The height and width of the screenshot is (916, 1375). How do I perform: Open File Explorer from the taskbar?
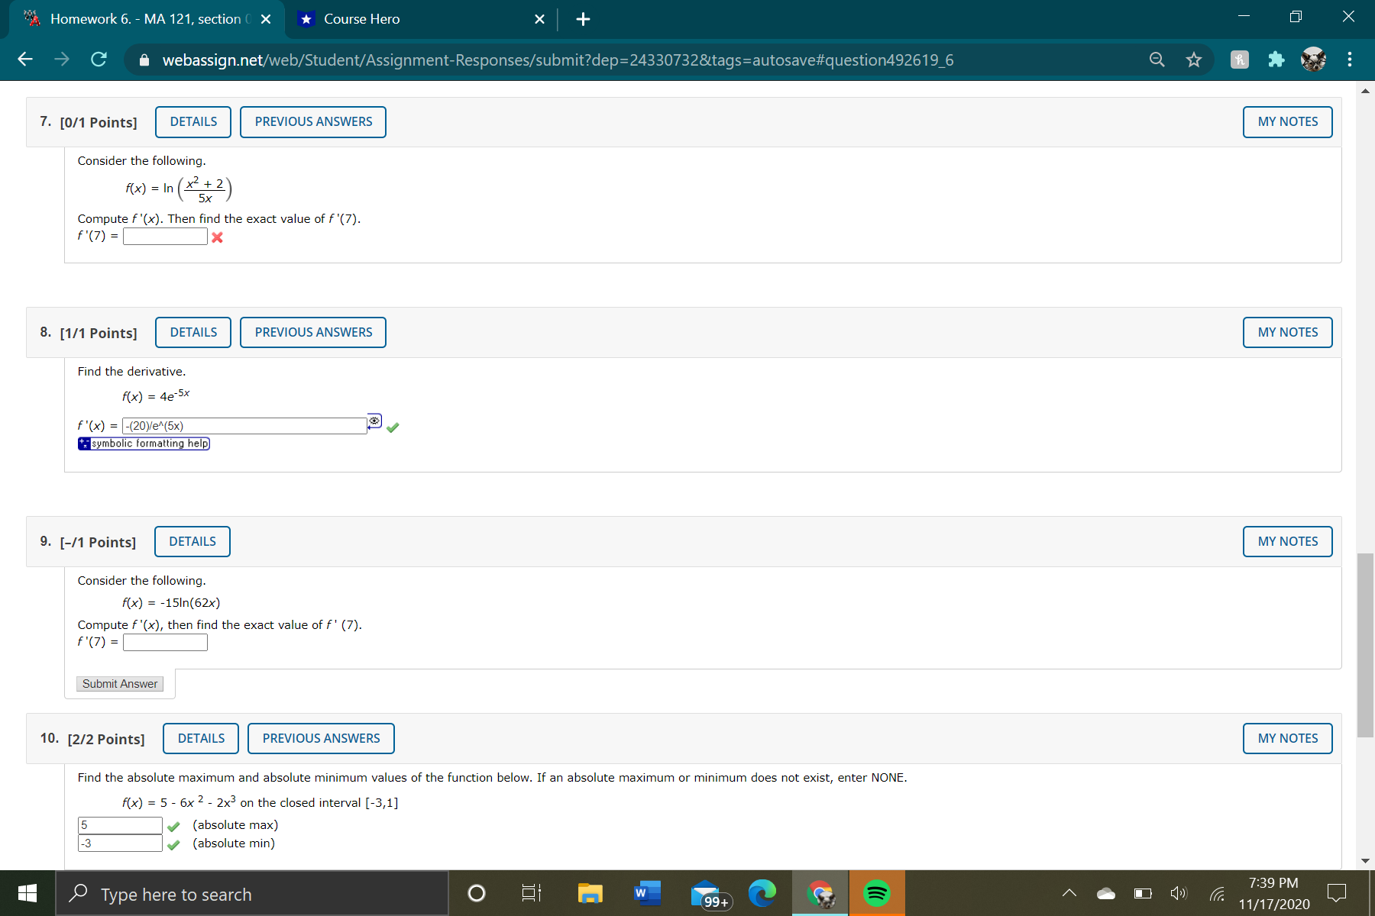(590, 893)
